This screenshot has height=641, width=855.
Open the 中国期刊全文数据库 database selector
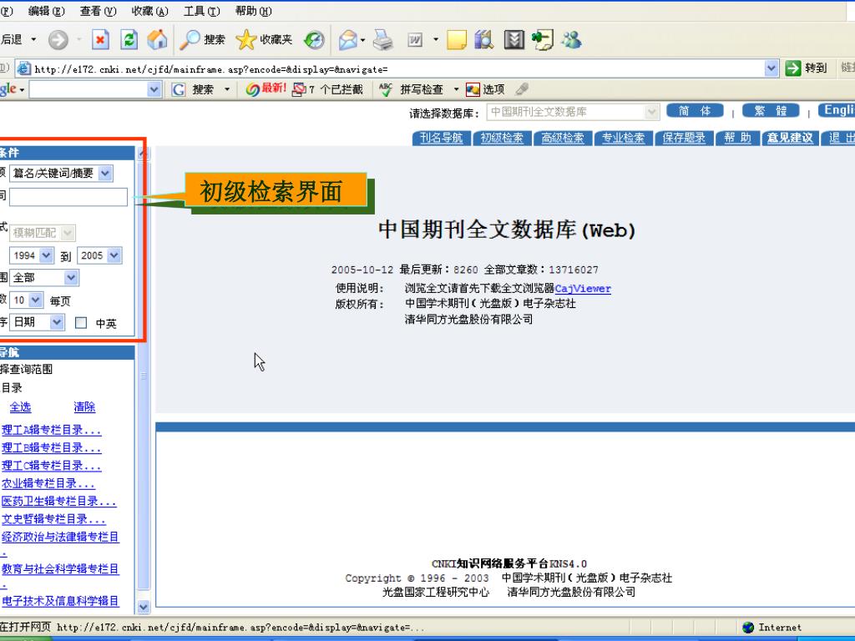click(x=573, y=113)
